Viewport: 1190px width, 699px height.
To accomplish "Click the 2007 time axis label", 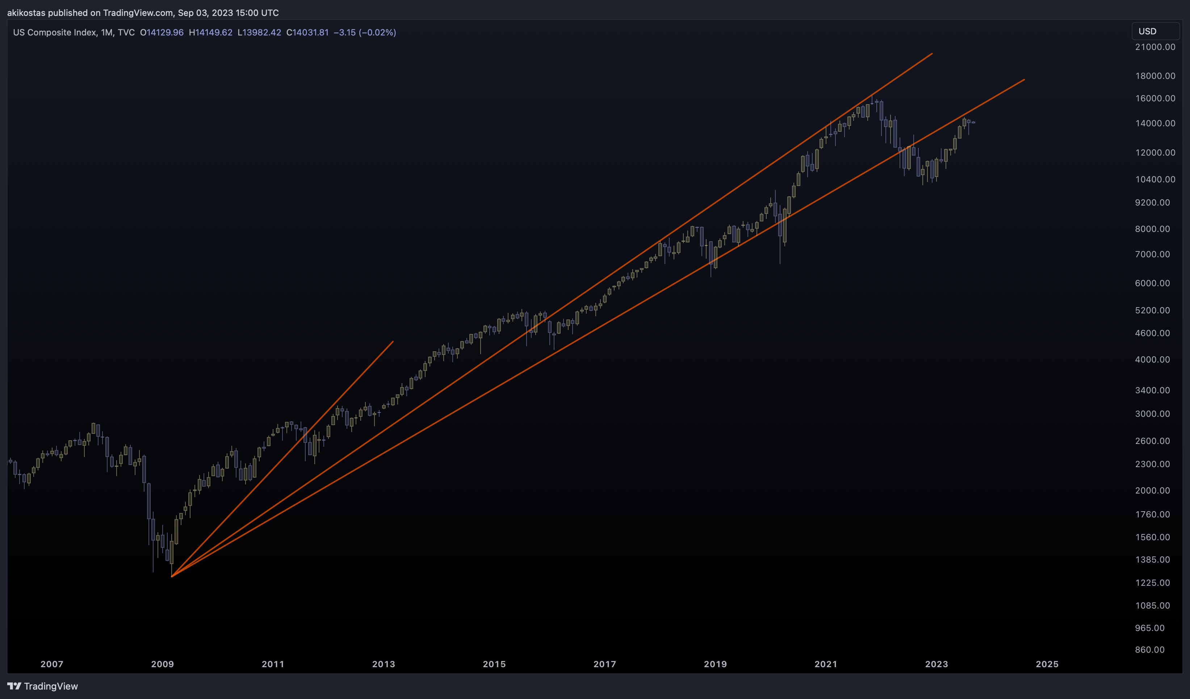I will [x=52, y=664].
